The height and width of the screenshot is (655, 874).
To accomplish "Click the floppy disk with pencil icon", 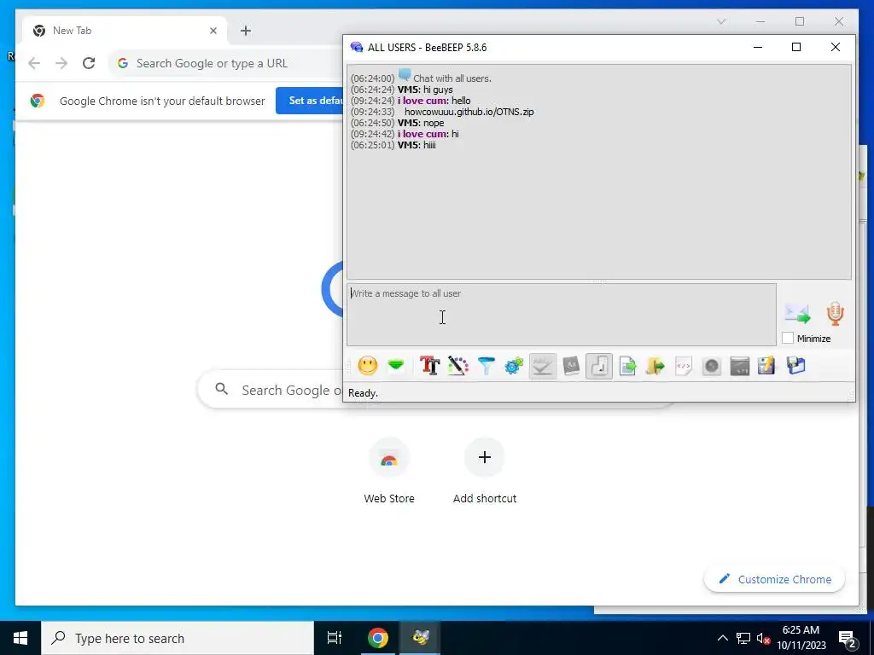I will tap(767, 366).
